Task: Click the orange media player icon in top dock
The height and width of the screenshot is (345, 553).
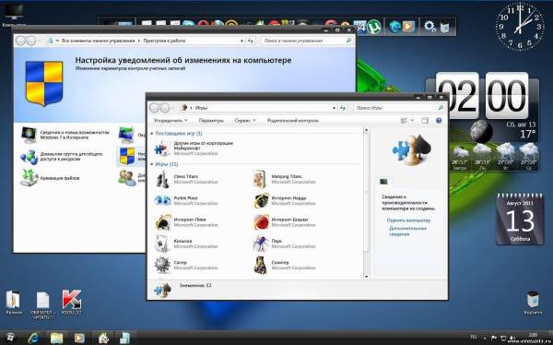Action: tap(408, 27)
